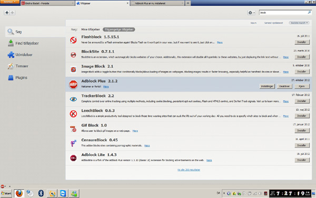This screenshot has width=316, height=198.
Task: Click the Flashblock extension icon
Action: (x=73, y=40)
